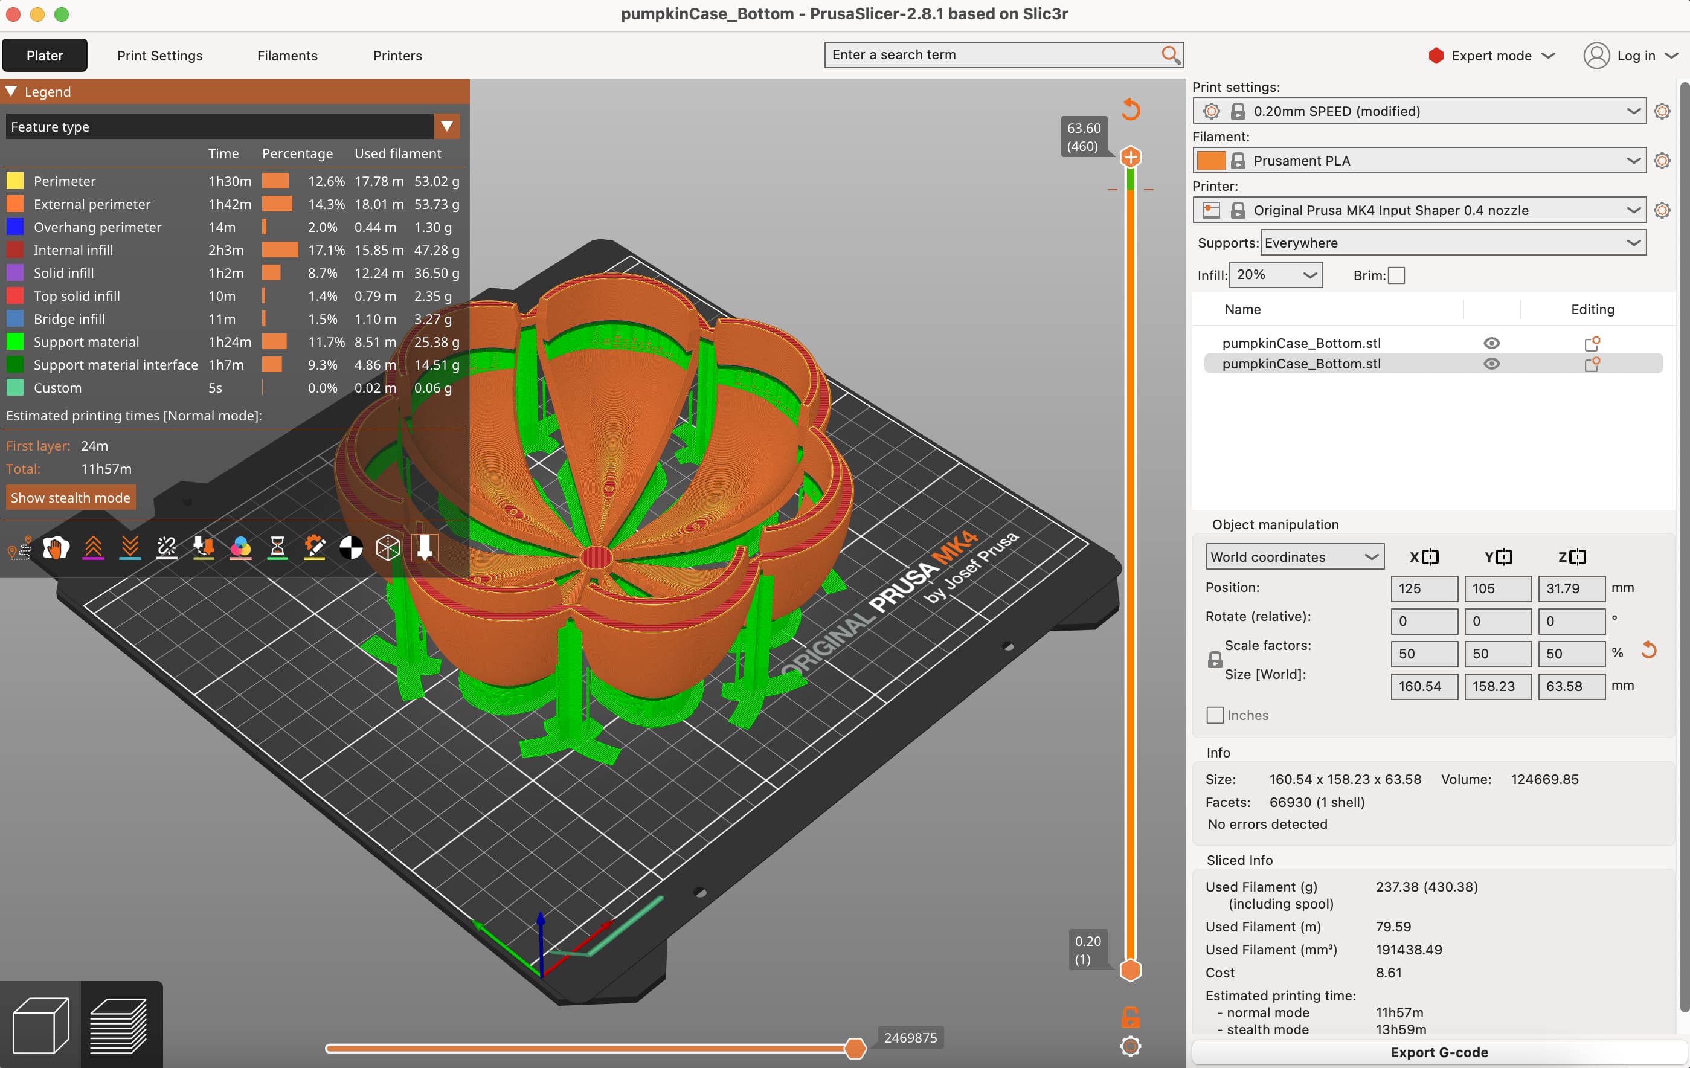
Task: Click the Position X field showing 125
Action: [x=1424, y=589]
